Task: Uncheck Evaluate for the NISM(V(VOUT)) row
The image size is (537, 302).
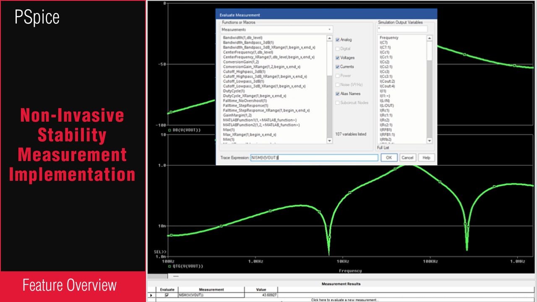Action: 167,295
